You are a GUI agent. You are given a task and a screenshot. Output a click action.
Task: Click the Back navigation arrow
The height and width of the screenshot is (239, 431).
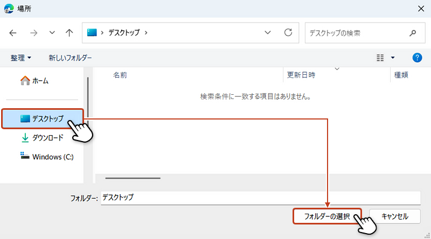click(13, 33)
